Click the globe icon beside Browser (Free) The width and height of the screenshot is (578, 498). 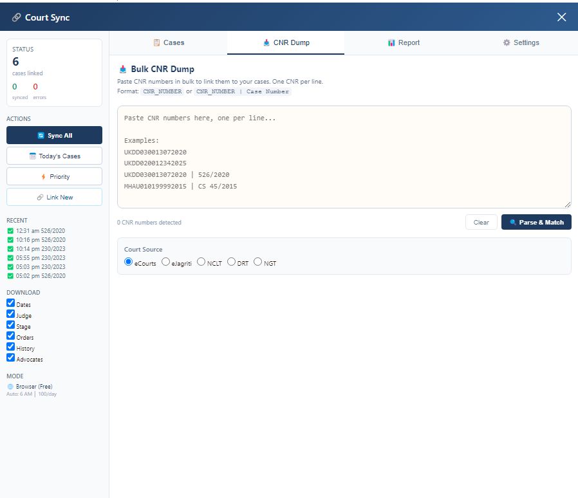pos(10,387)
